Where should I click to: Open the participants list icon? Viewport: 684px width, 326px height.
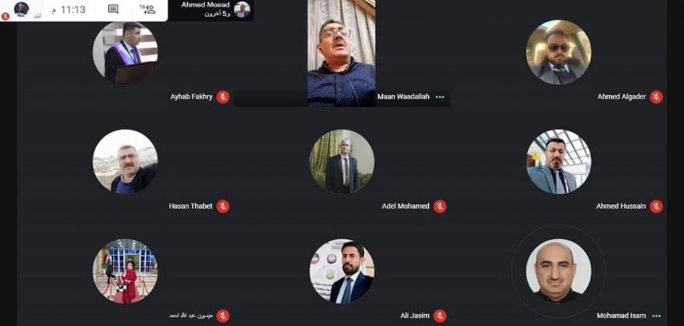pyautogui.click(x=148, y=9)
